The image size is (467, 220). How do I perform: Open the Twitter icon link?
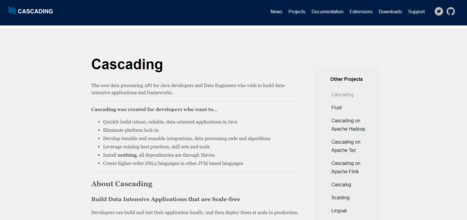click(x=439, y=12)
